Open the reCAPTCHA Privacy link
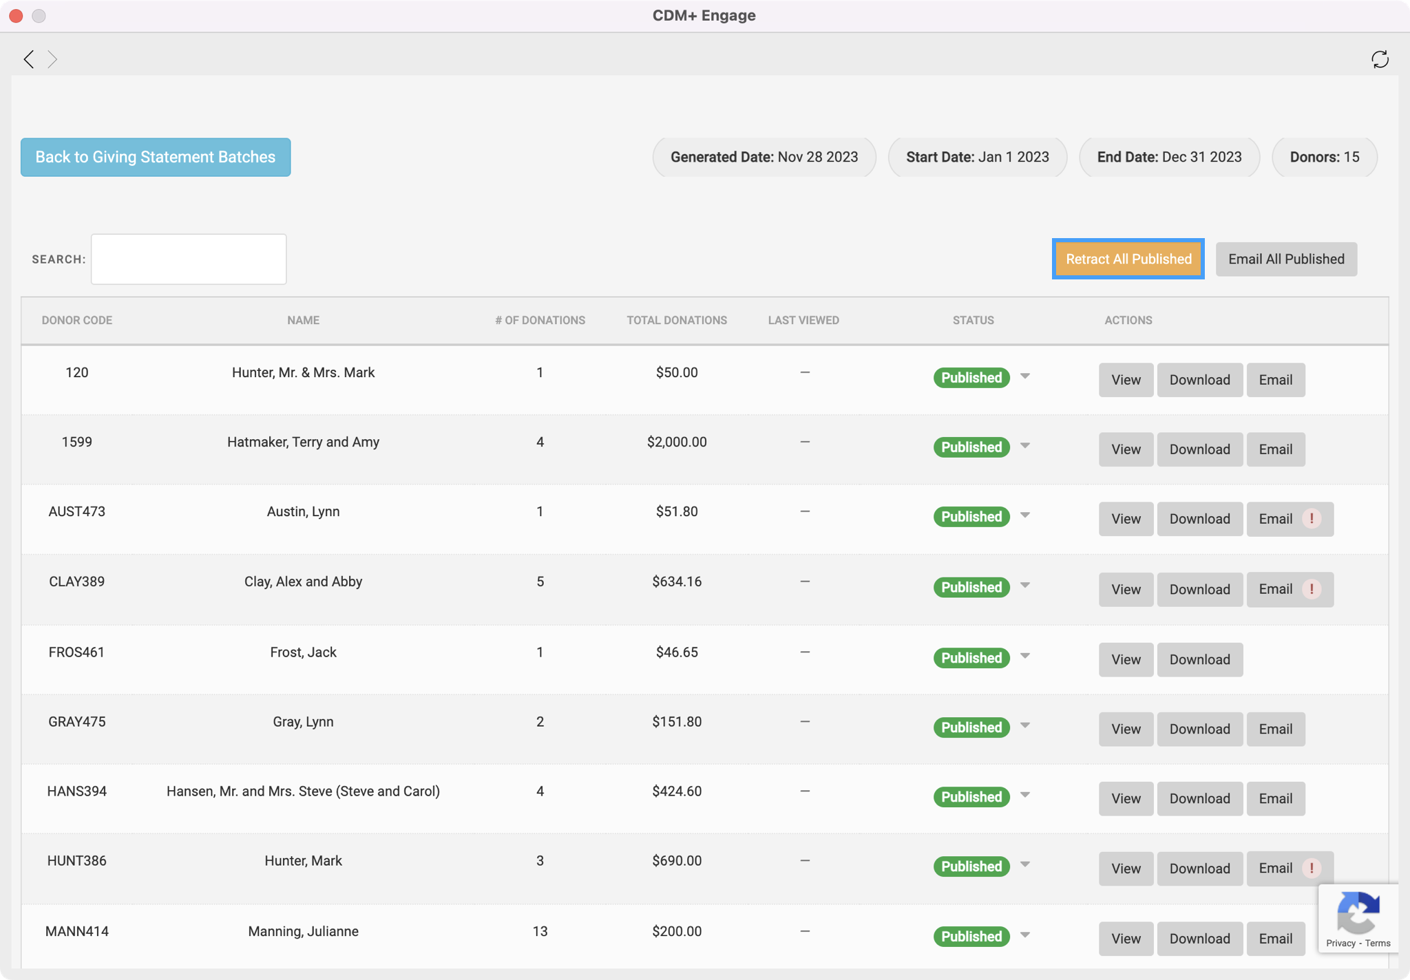 point(1340,943)
